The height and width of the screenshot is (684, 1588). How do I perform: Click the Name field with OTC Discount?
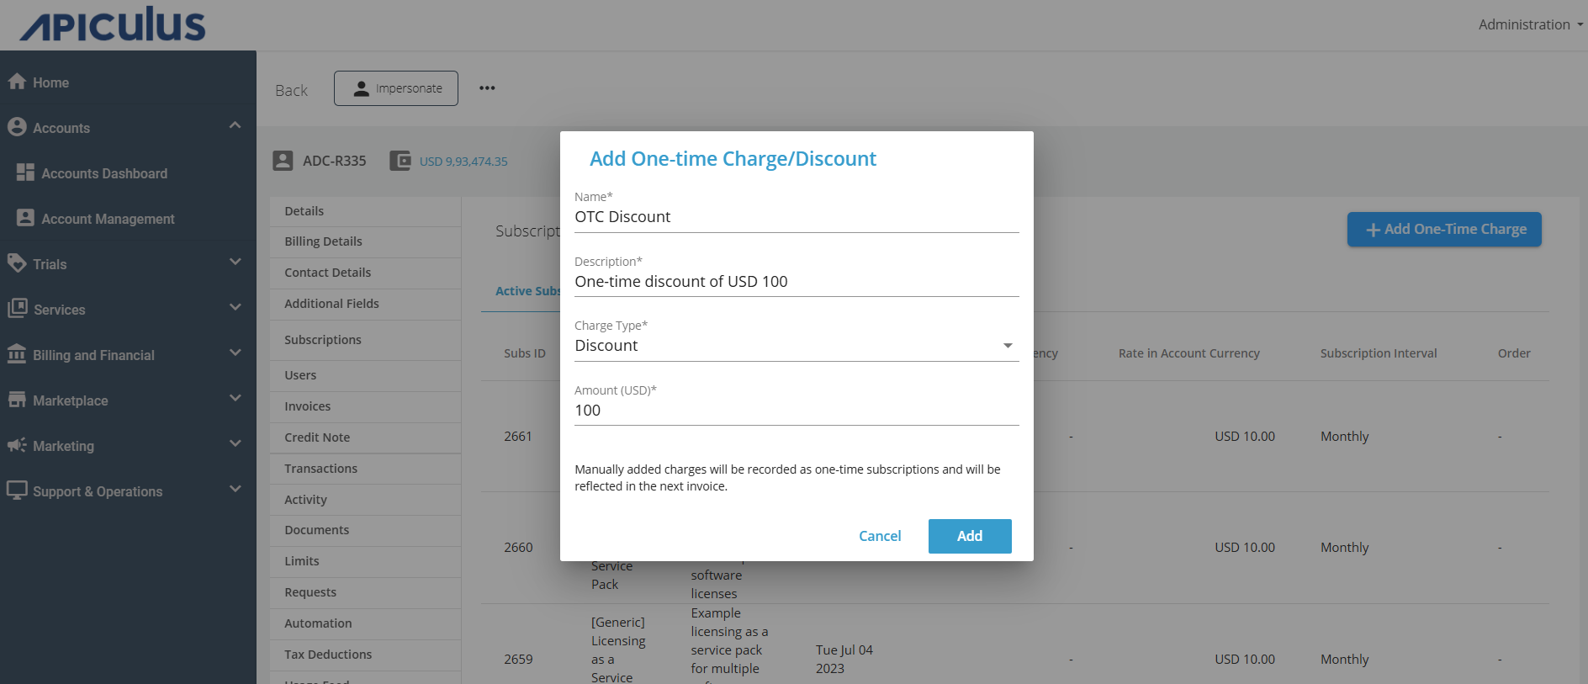797,217
